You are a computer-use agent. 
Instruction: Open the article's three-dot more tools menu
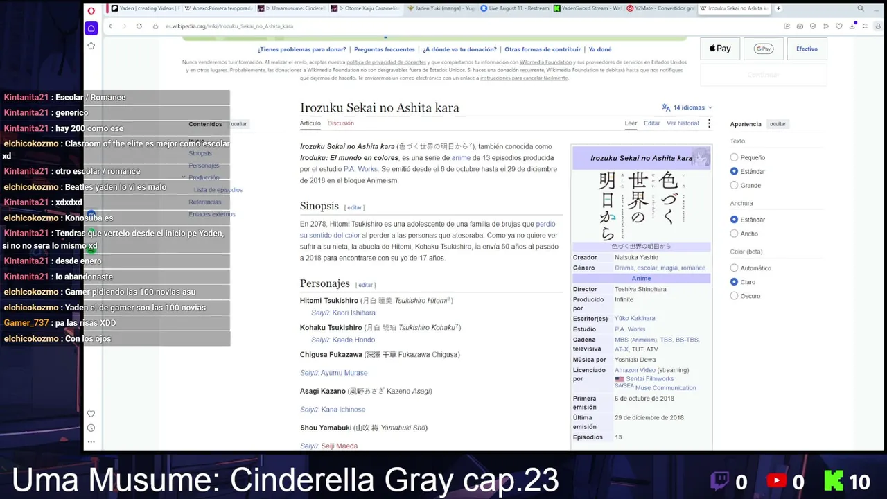tap(709, 123)
